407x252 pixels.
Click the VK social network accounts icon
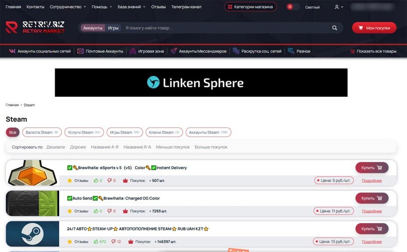pyautogui.click(x=12, y=51)
